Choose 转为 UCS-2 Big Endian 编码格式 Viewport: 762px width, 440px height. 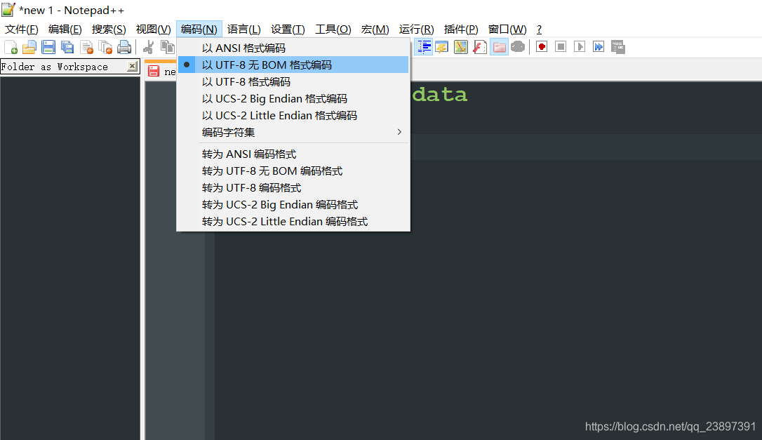(293, 205)
